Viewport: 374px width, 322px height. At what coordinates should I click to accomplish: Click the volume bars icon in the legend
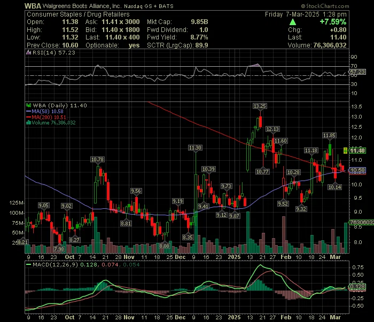(28, 123)
